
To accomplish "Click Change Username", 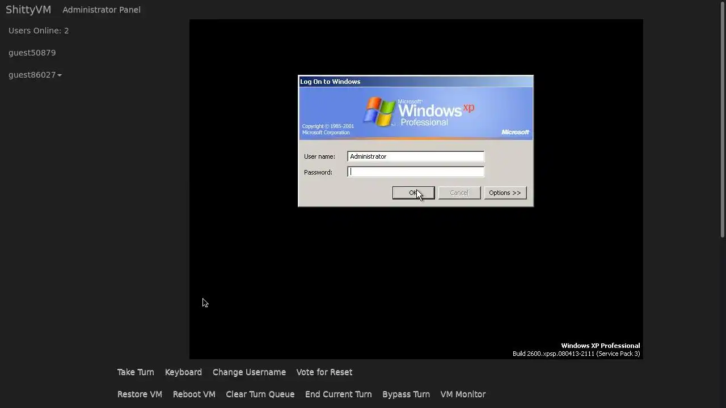I will click(x=249, y=372).
